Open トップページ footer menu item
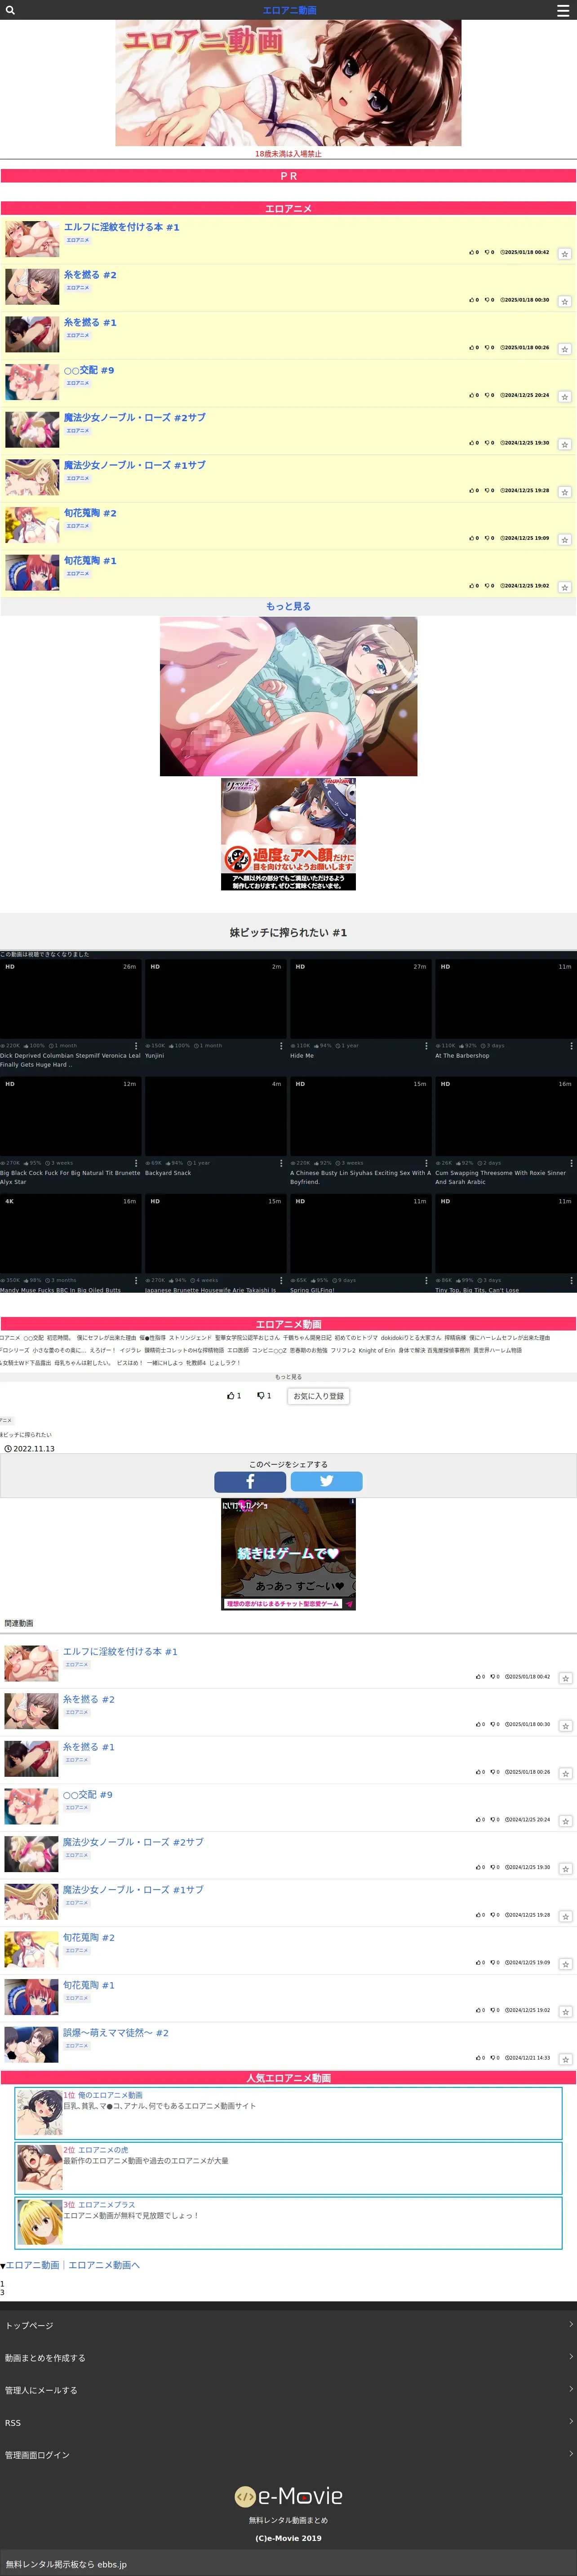The image size is (577, 2576). pyautogui.click(x=288, y=2325)
